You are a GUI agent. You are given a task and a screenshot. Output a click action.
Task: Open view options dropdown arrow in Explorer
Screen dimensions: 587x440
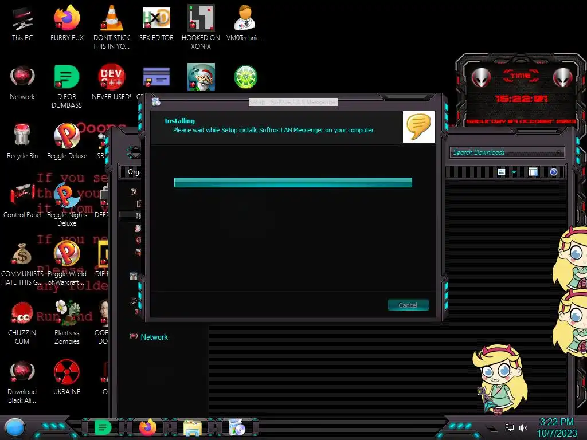point(514,172)
